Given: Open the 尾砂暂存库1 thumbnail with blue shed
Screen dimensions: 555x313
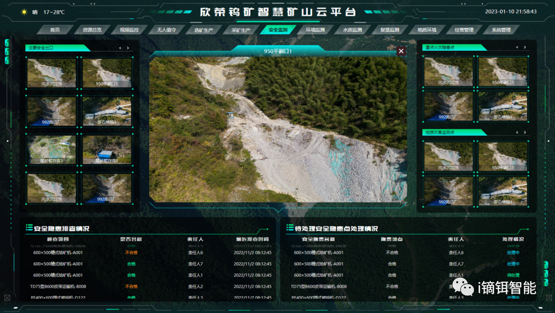Looking at the screenshot, I should click(x=107, y=150).
